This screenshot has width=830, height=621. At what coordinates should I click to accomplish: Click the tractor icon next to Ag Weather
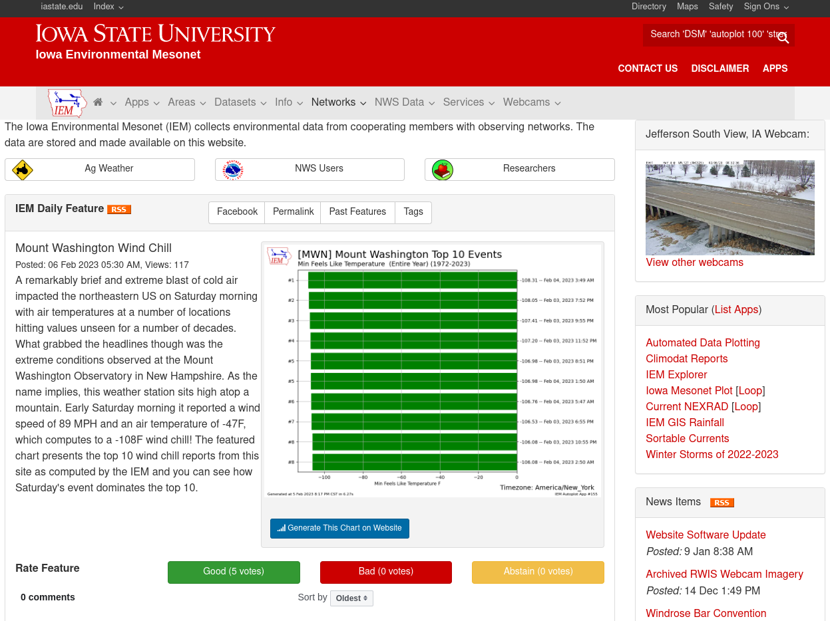point(23,170)
